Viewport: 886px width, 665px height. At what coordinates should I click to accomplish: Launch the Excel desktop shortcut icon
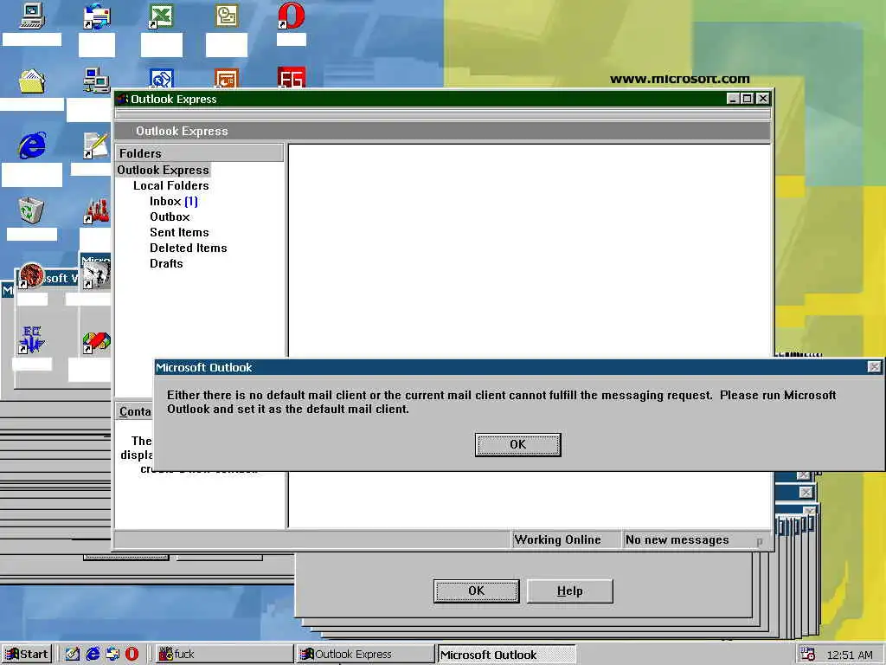coord(161,16)
